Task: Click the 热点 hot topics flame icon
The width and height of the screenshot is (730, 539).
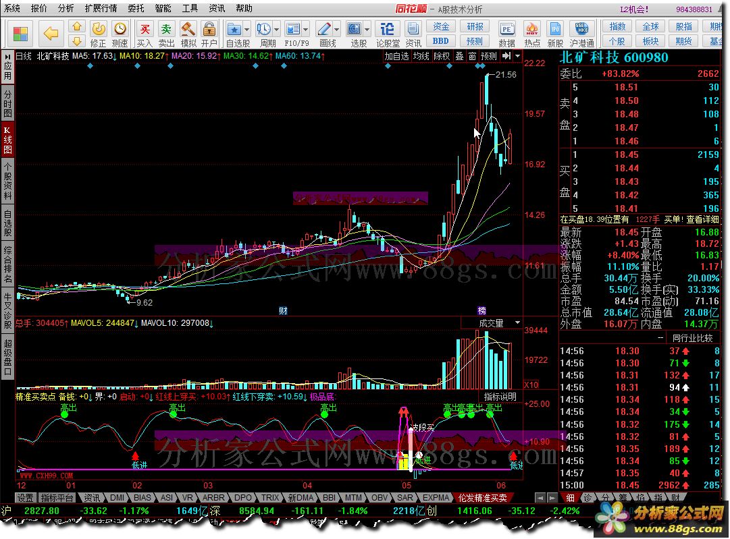Action: click(x=532, y=29)
